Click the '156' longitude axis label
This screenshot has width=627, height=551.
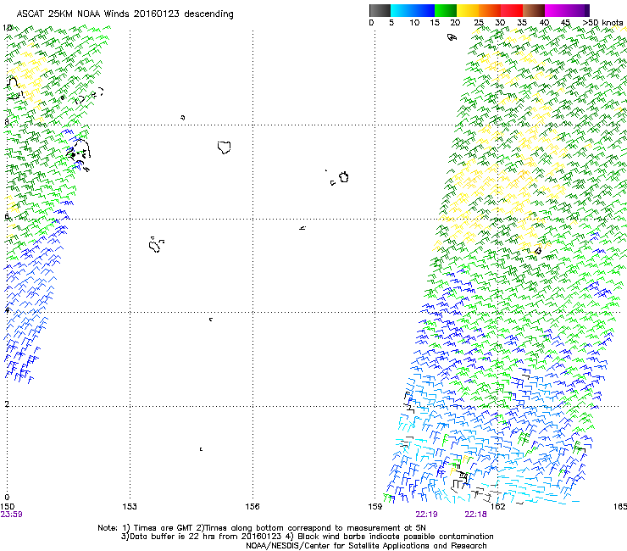(252, 507)
